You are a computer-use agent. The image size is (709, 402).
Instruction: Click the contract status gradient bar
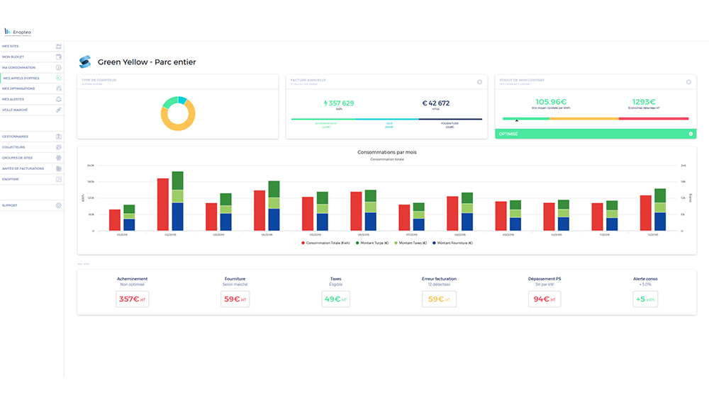click(x=596, y=119)
